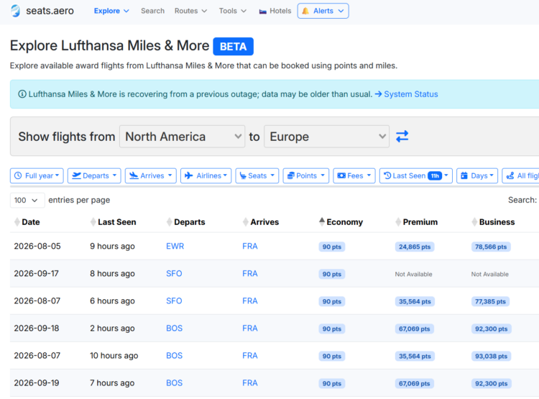Sort by Business column sort icon

pyautogui.click(x=474, y=222)
